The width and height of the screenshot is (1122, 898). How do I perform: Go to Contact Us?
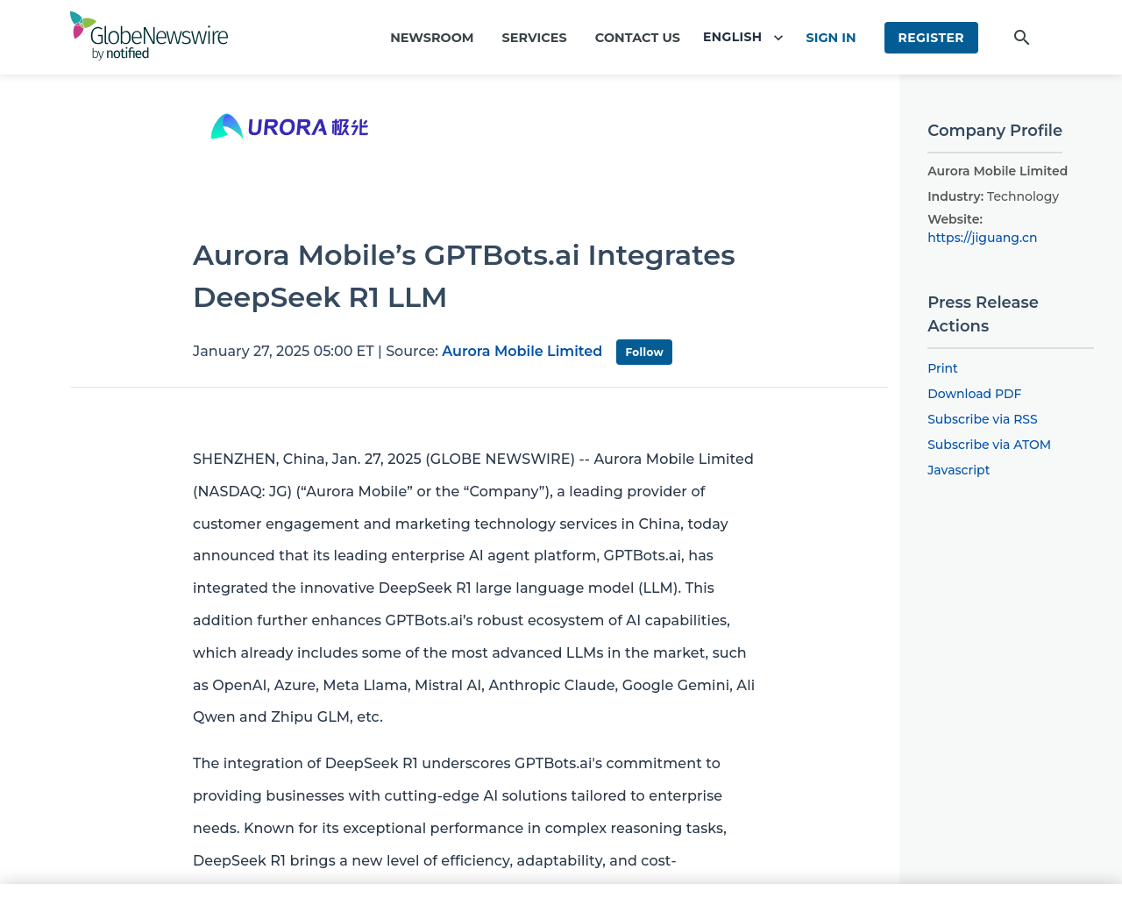(x=637, y=38)
